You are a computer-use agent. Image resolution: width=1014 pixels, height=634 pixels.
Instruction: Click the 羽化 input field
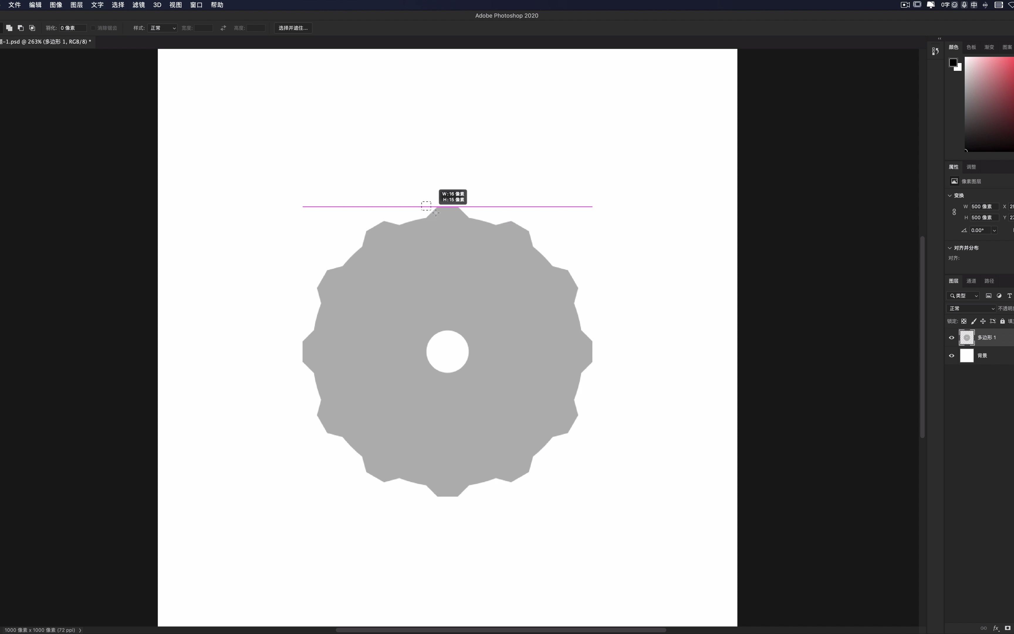(x=72, y=28)
